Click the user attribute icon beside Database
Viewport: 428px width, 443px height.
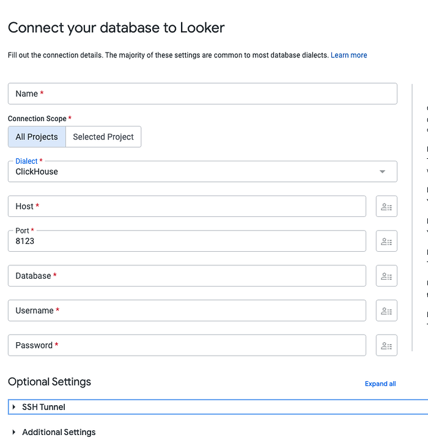click(x=386, y=276)
